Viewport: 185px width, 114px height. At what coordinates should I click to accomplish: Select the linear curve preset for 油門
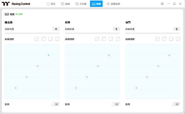pyautogui.click(x=157, y=39)
